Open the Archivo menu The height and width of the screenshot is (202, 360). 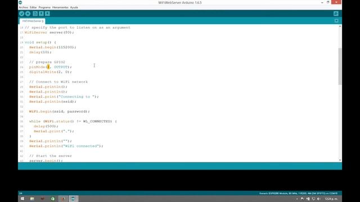[24, 7]
